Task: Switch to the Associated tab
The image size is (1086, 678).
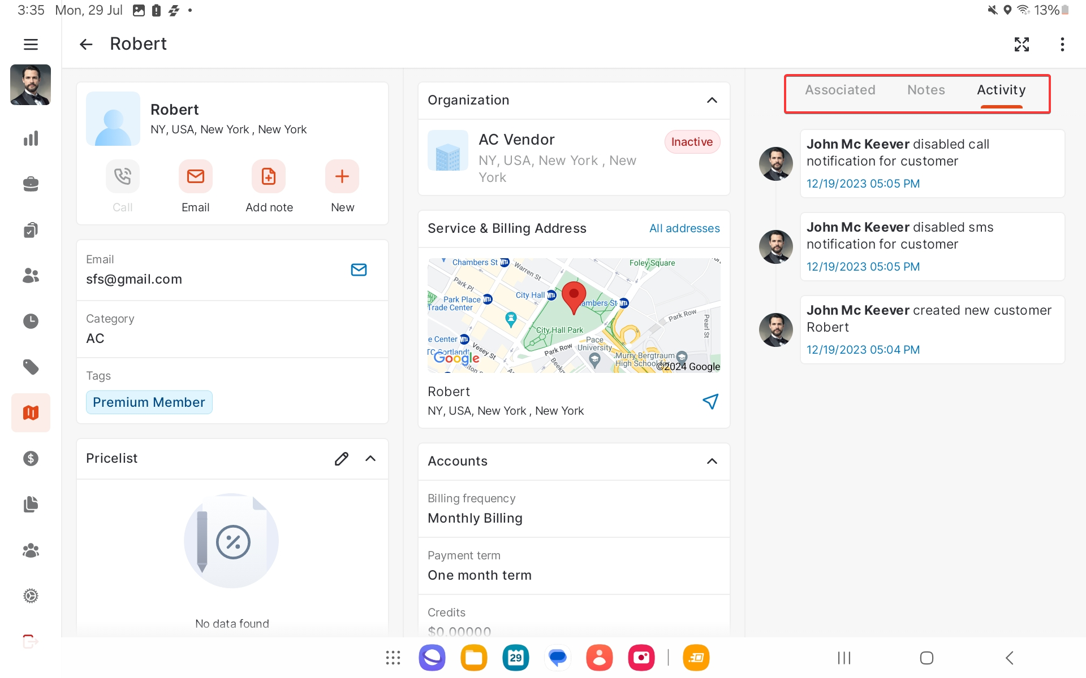Action: (840, 90)
